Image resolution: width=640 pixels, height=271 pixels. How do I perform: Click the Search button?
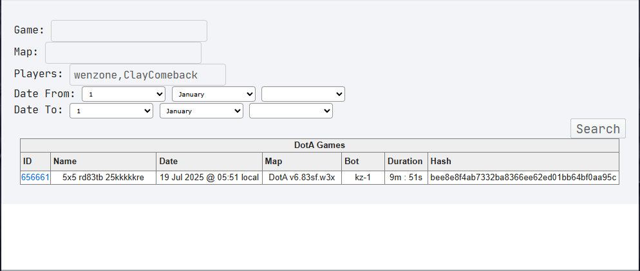point(598,129)
